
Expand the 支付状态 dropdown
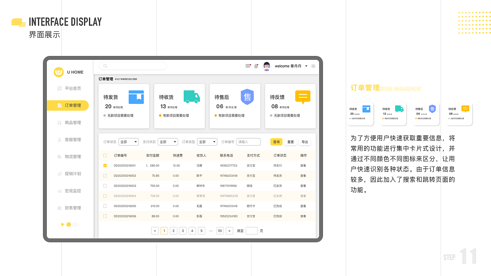[x=168, y=142]
